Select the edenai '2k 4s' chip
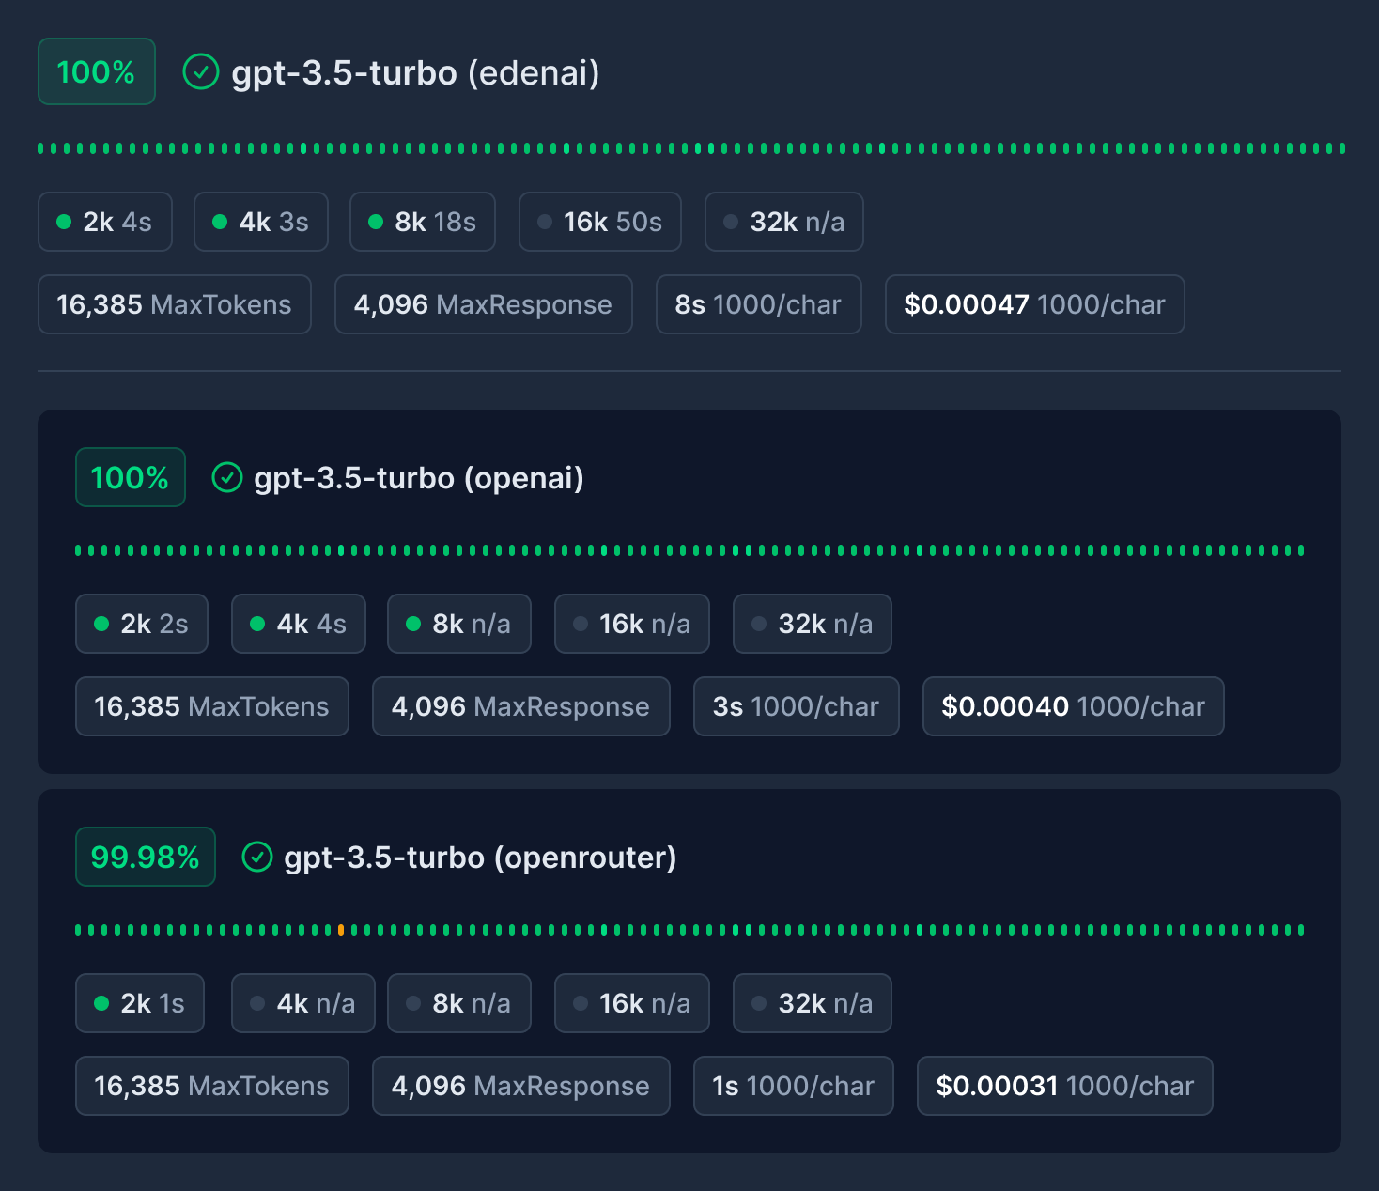Screen dimensions: 1379x1191 click(x=105, y=222)
